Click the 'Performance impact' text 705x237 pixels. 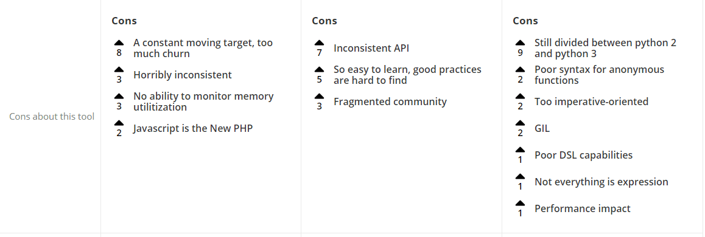[x=582, y=208]
